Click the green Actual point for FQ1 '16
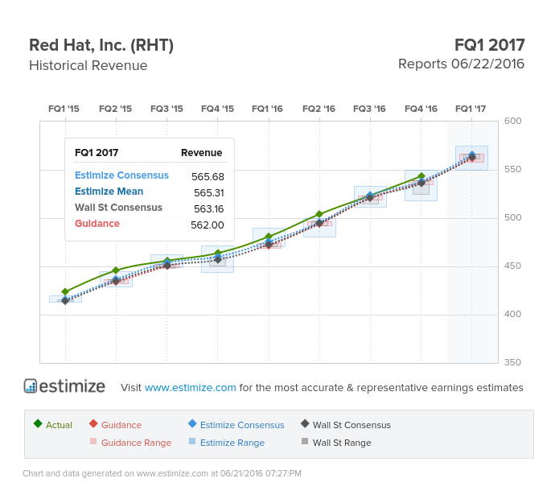The height and width of the screenshot is (499, 551). pos(269,237)
